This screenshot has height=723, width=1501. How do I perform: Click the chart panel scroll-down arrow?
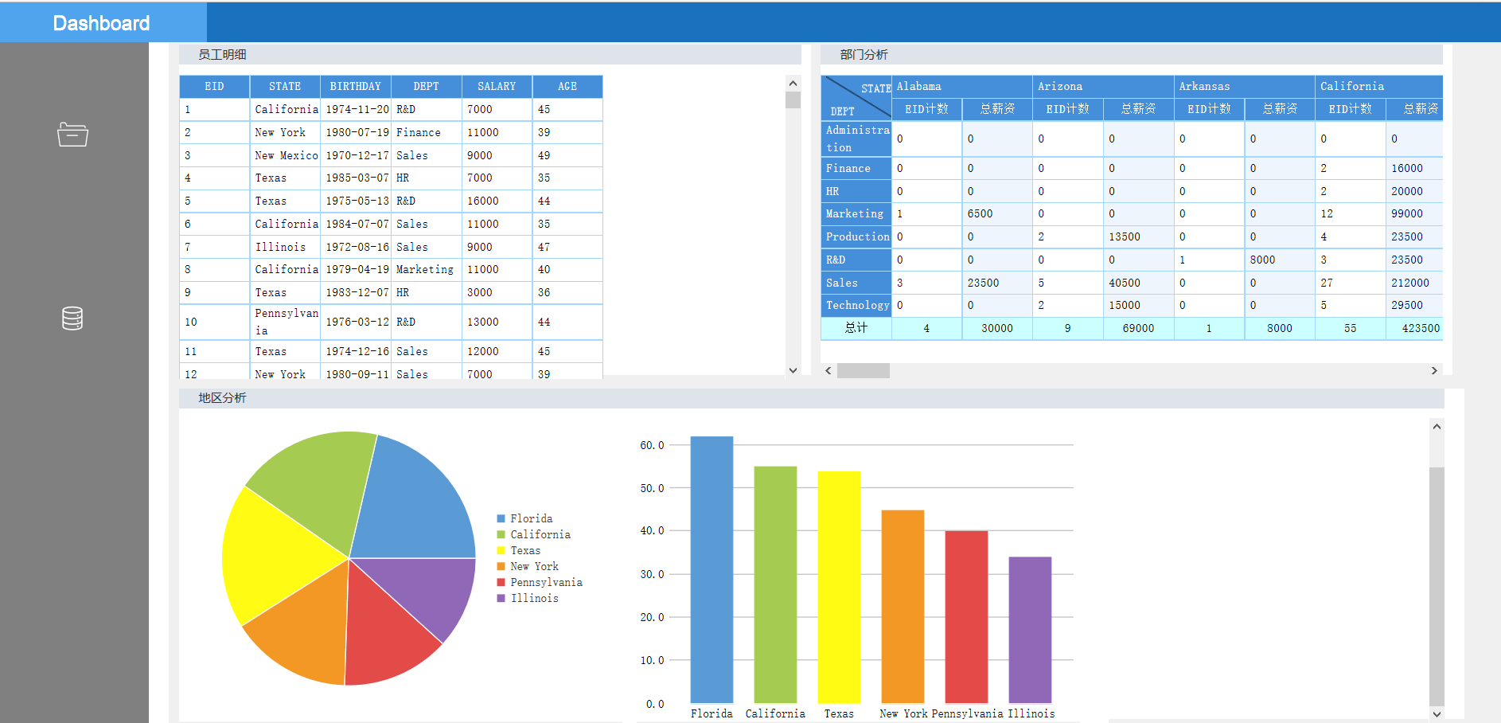click(x=1437, y=714)
